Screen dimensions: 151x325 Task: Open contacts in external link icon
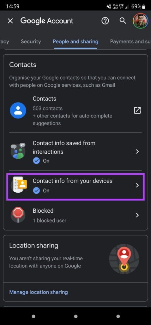click(137, 110)
